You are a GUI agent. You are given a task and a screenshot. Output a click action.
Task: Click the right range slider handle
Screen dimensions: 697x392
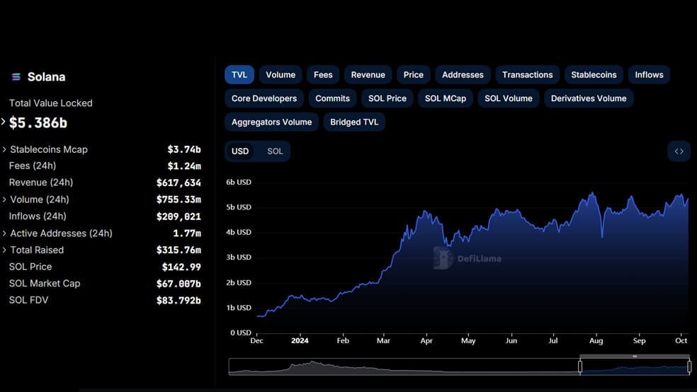[x=689, y=367]
